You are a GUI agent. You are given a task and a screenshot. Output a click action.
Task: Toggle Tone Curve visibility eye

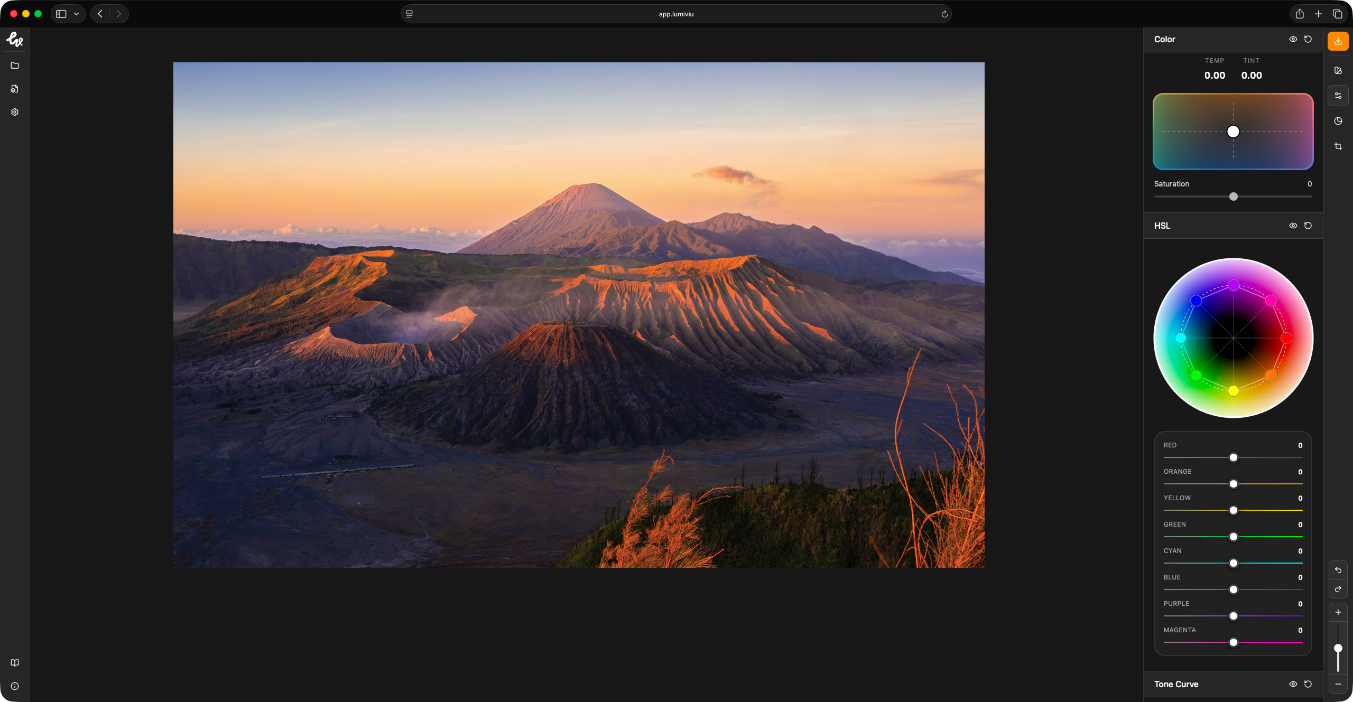[1293, 684]
